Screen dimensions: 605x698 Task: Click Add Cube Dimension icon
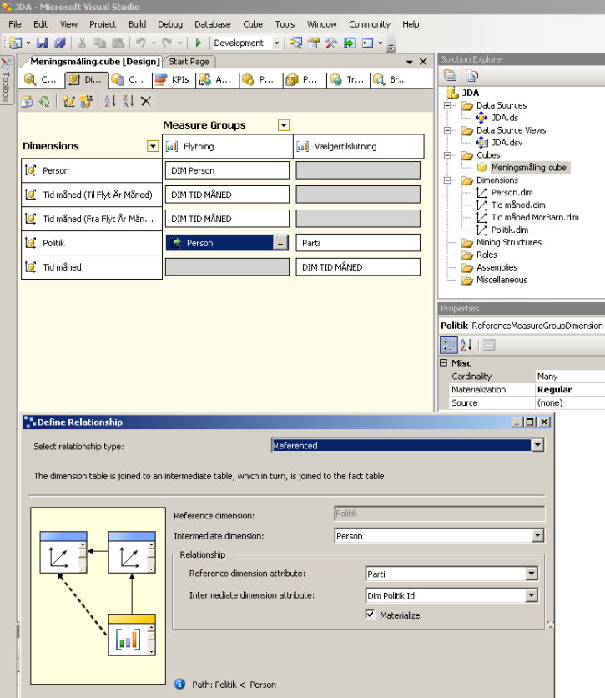click(x=68, y=101)
